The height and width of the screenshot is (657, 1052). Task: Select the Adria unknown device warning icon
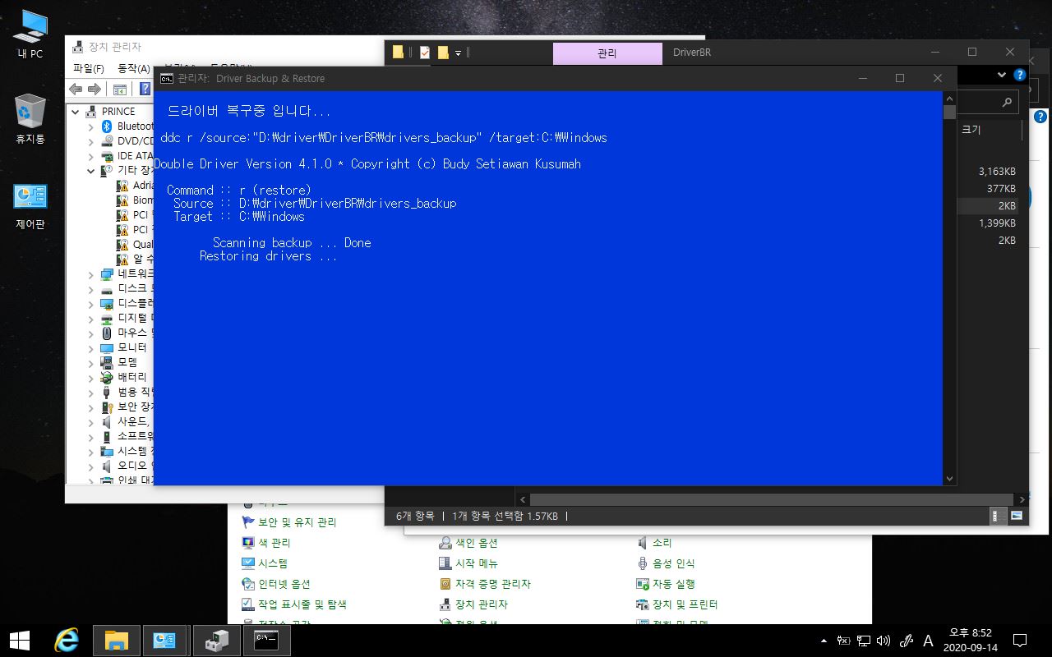click(x=122, y=185)
